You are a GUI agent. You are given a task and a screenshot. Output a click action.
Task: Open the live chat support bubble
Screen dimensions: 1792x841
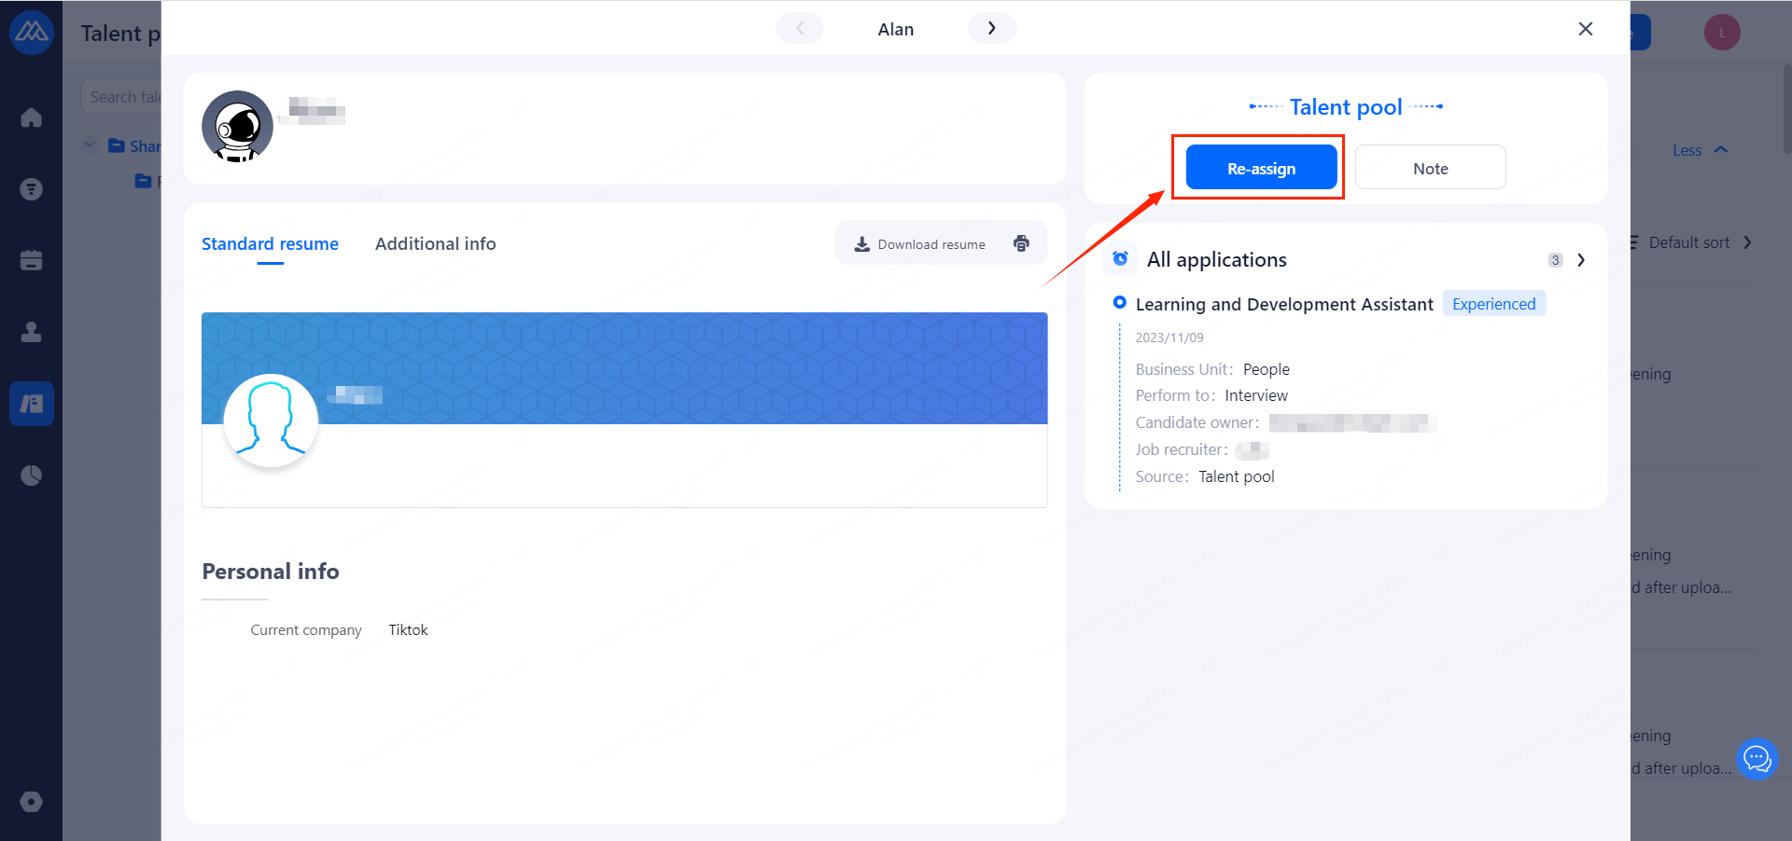1757,759
